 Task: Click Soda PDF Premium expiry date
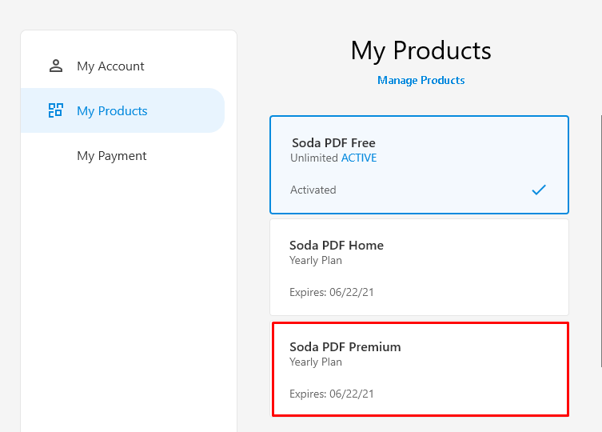tap(331, 394)
